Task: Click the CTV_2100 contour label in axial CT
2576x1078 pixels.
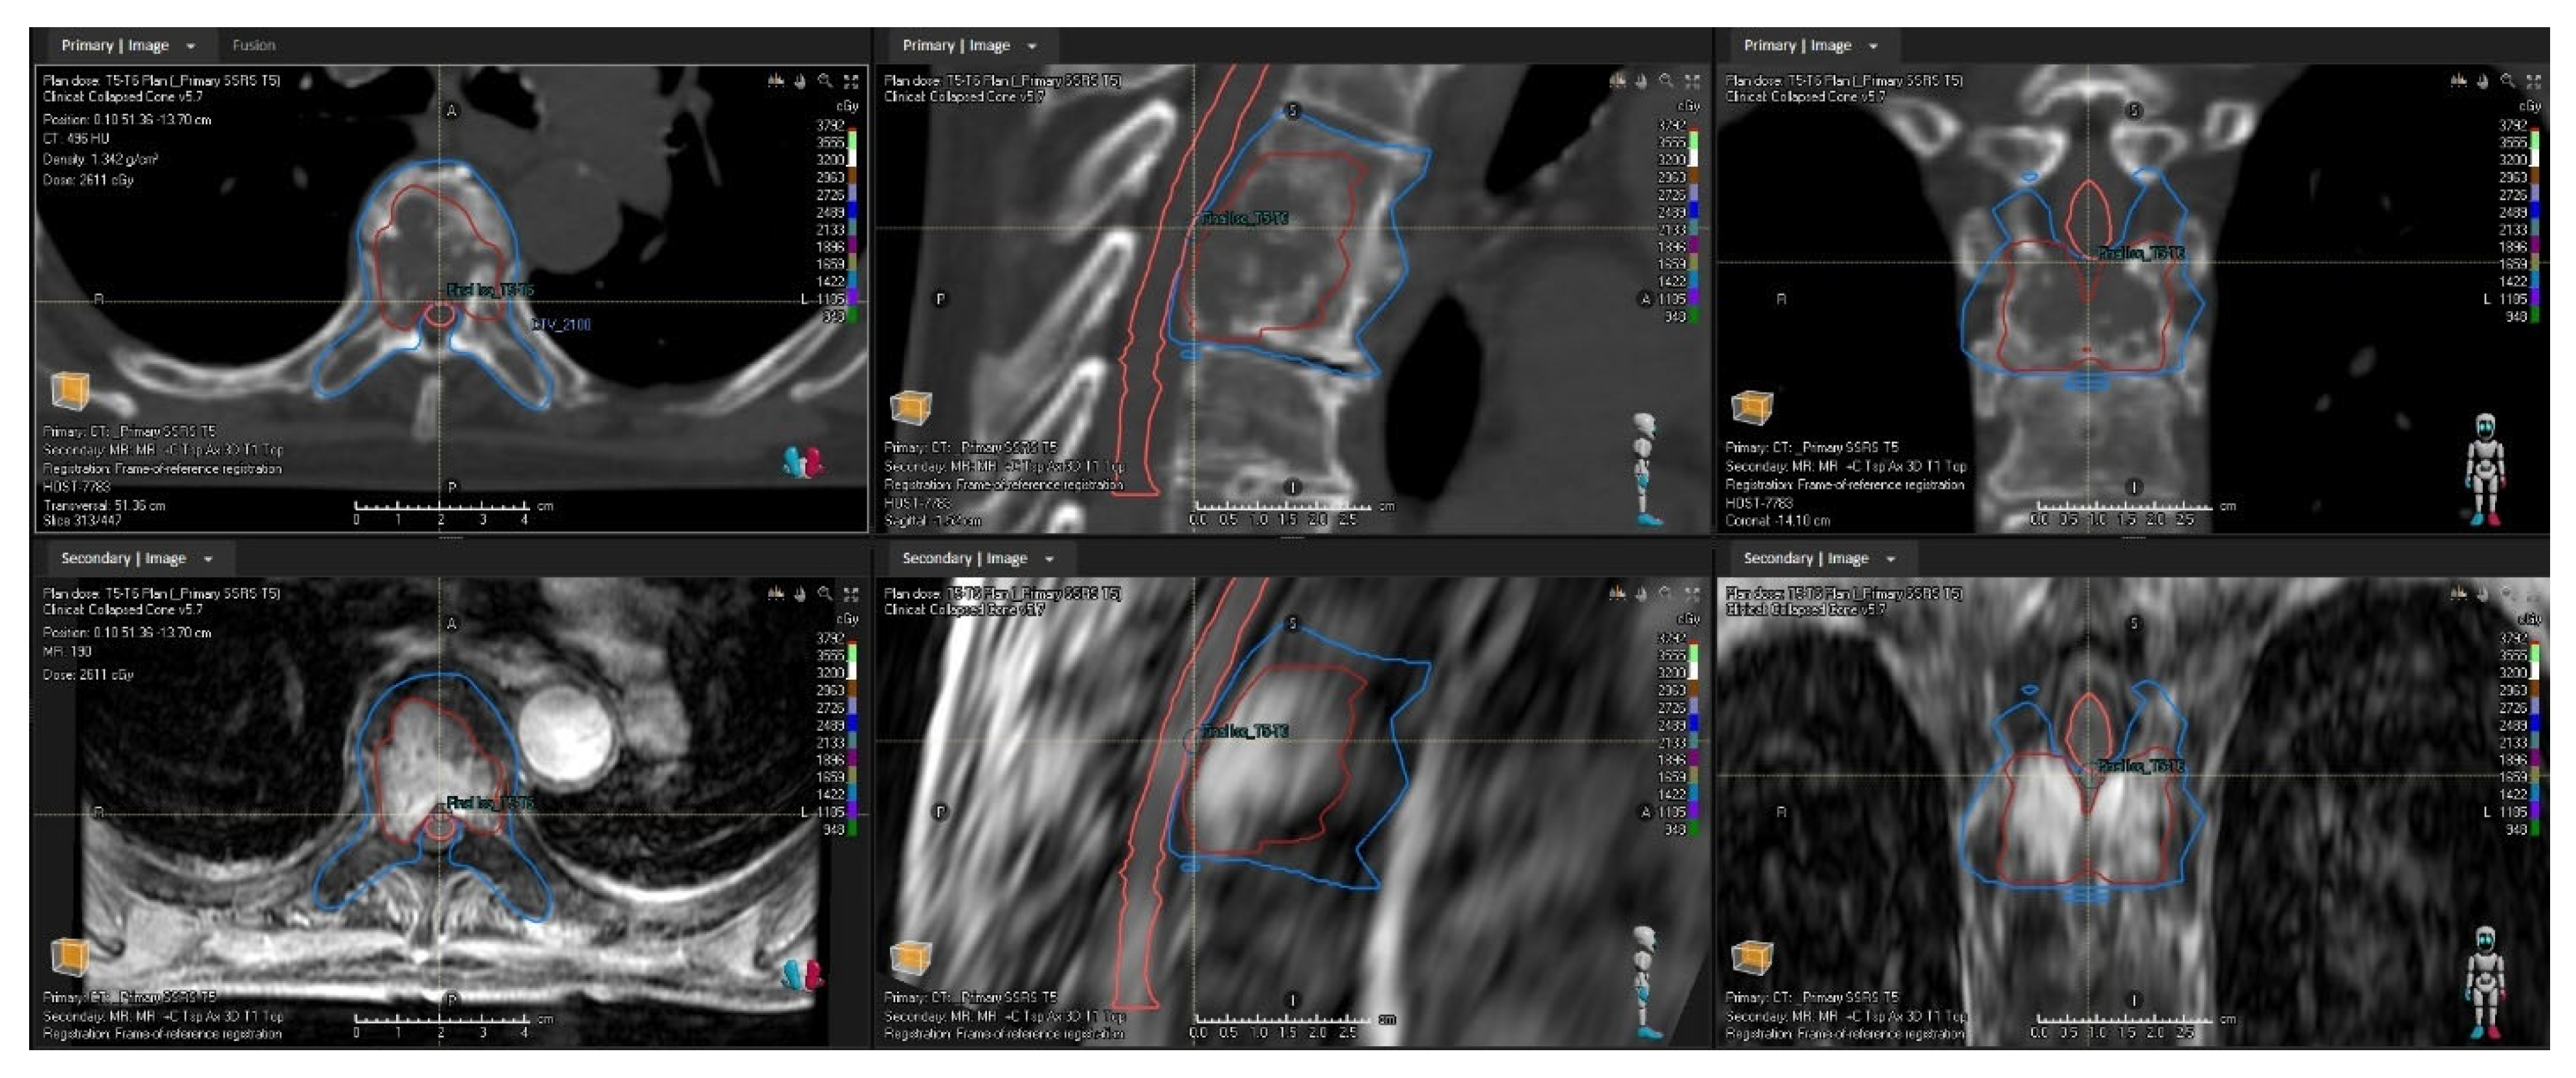Action: [561, 324]
